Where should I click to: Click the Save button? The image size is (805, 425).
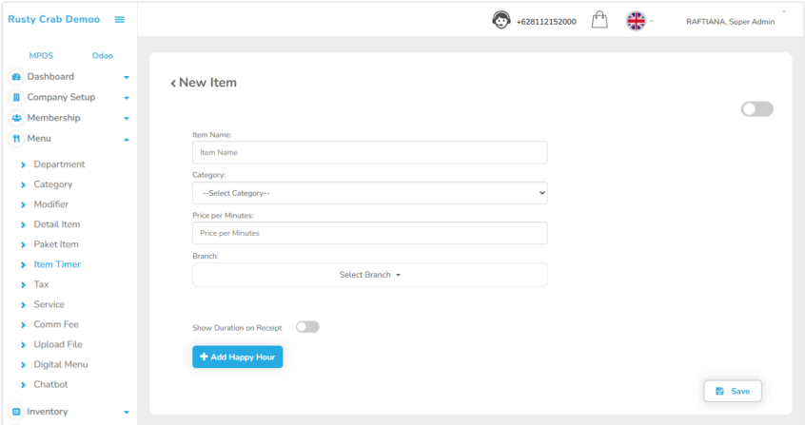[732, 391]
